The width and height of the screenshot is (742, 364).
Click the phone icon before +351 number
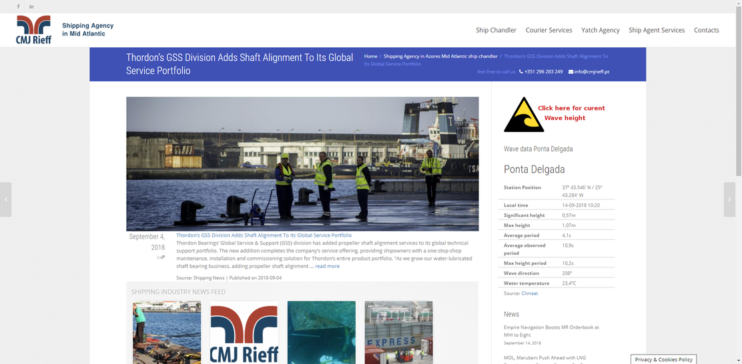521,72
